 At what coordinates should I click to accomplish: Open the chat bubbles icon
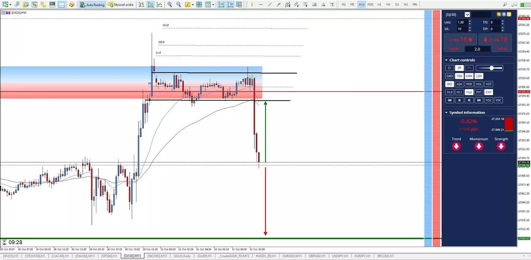pyautogui.click(x=514, y=5)
